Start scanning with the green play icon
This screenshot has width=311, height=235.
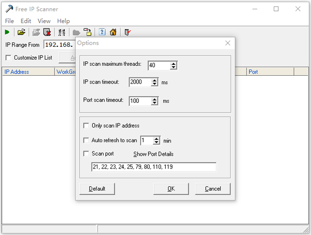click(x=7, y=32)
